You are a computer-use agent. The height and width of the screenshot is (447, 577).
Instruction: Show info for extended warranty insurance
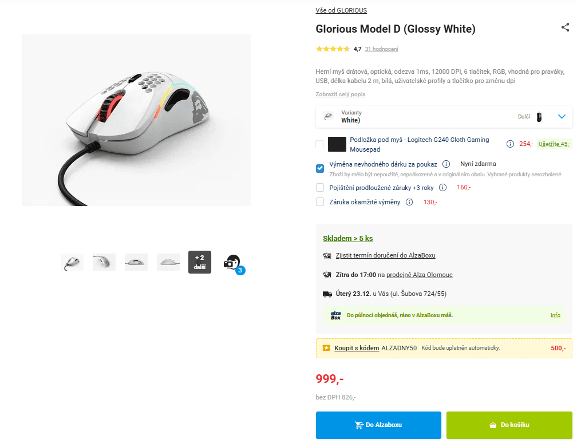(x=442, y=188)
